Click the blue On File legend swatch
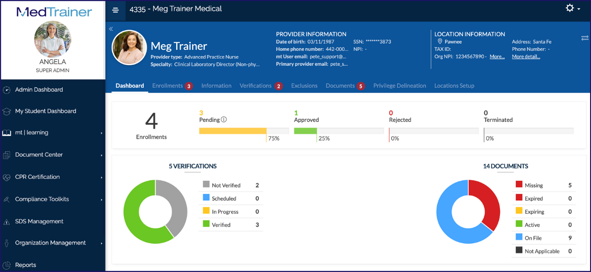 click(519, 237)
